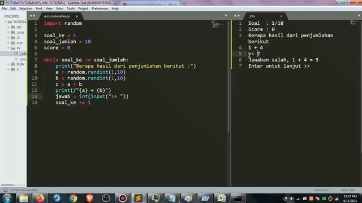Screen dimensions: 362x203
Task: Select the PHP folder icon
Action: coord(13,43)
